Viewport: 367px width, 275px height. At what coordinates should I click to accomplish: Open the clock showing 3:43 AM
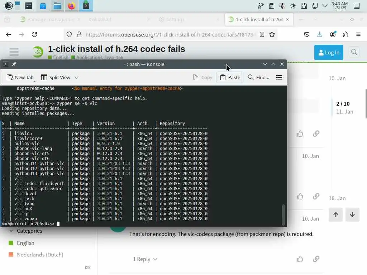pyautogui.click(x=339, y=6)
